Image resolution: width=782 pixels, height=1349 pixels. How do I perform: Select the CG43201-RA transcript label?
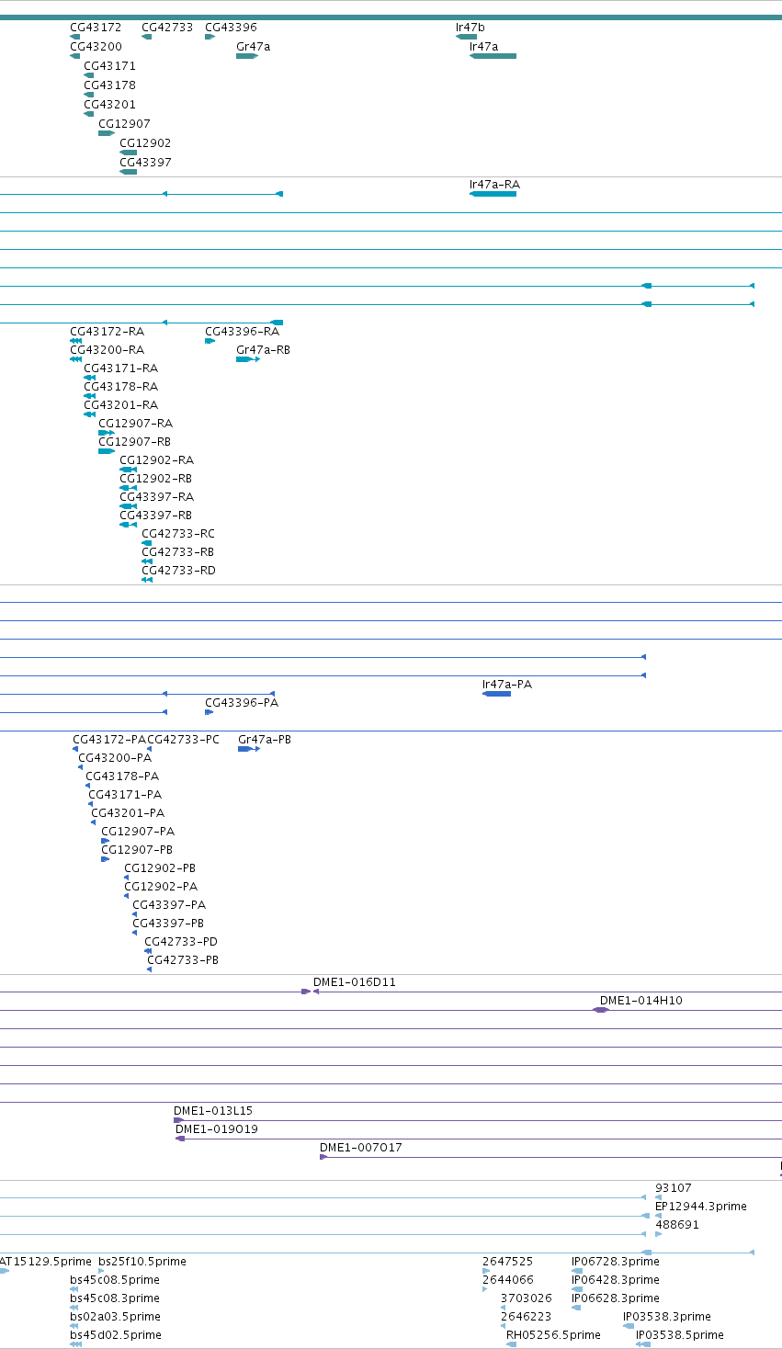point(120,405)
